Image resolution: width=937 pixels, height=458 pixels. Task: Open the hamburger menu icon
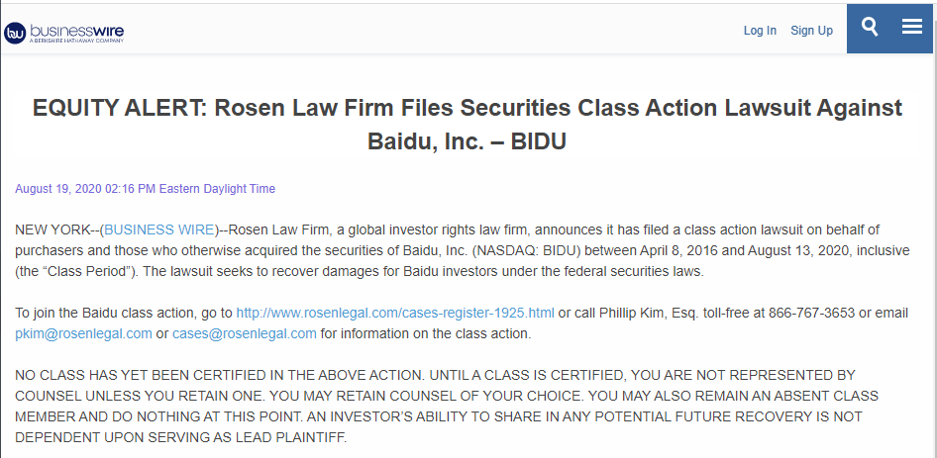pos(912,27)
